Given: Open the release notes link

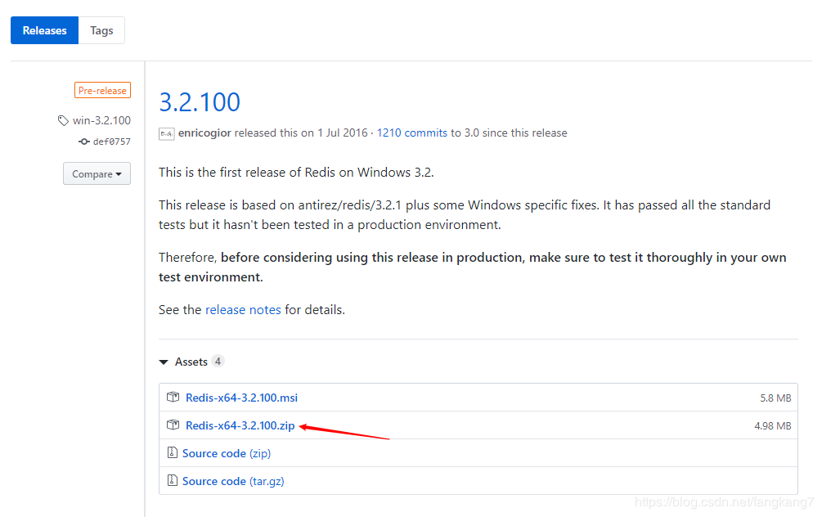Looking at the screenshot, I should coord(243,310).
